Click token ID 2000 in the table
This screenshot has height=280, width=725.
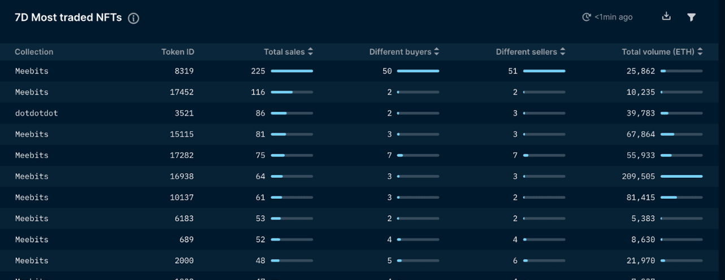[x=184, y=261]
